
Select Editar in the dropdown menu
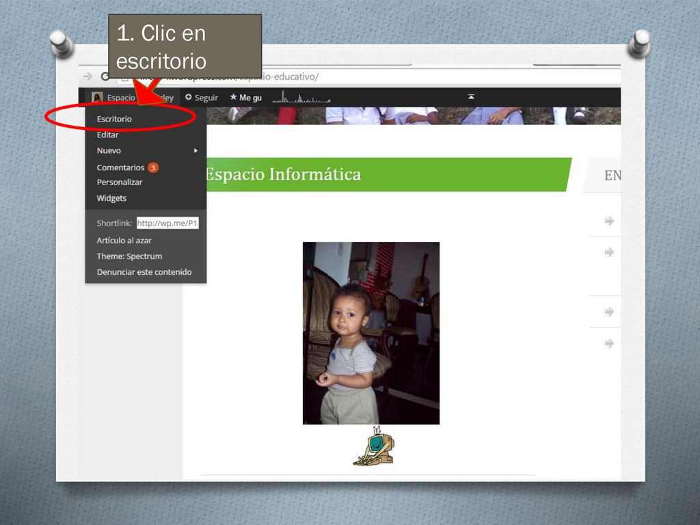[107, 135]
